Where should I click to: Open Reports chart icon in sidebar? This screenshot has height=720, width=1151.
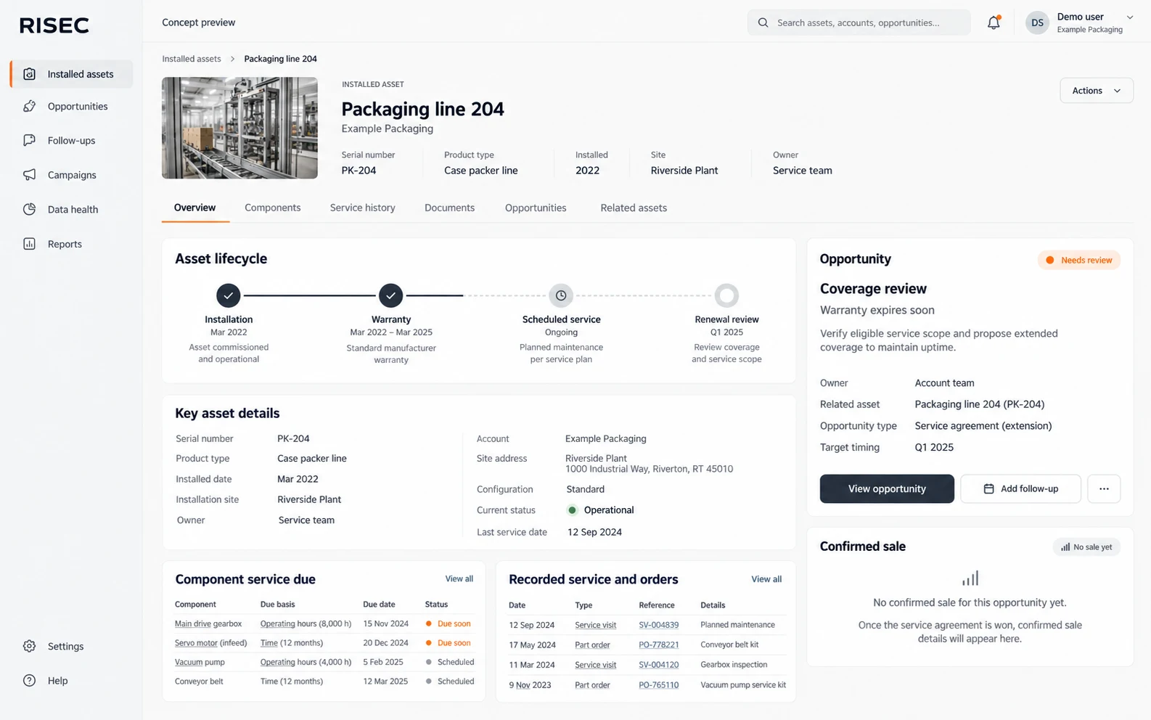(29, 244)
